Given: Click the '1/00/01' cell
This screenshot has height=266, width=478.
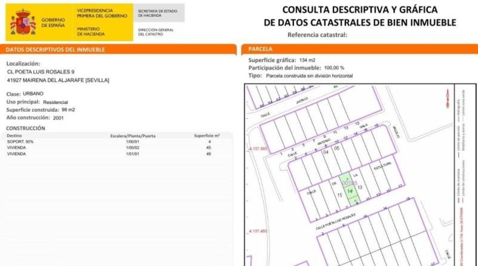Looking at the screenshot, I should pos(133,141).
